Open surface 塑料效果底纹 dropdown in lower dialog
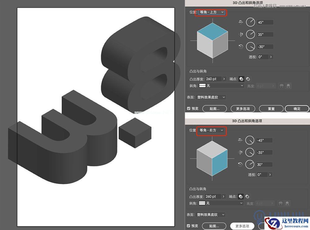The width and height of the screenshot is (310, 230). [x=210, y=214]
